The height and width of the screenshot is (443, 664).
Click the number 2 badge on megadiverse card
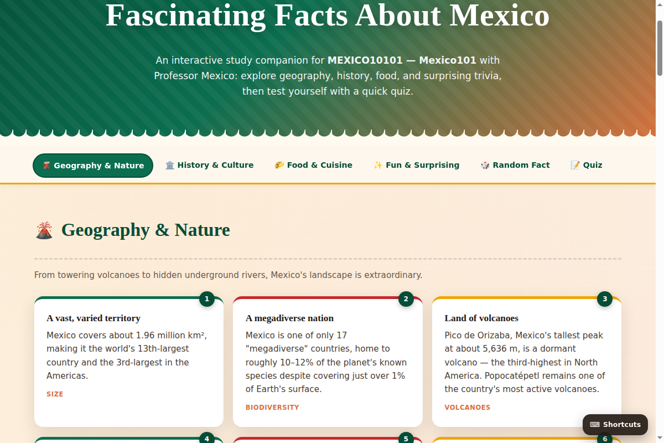point(406,299)
